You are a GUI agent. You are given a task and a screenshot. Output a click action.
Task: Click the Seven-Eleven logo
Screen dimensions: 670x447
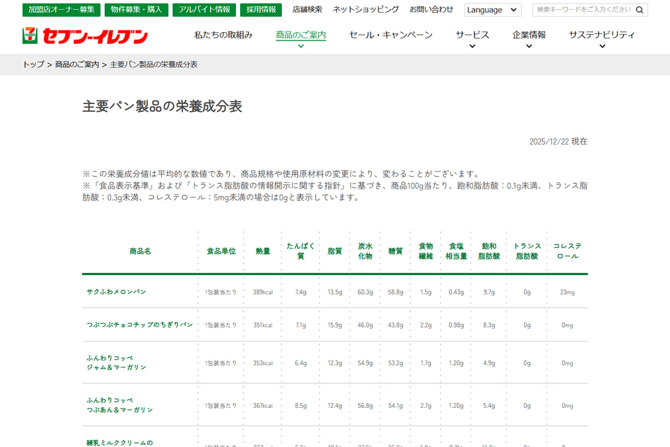click(85, 36)
